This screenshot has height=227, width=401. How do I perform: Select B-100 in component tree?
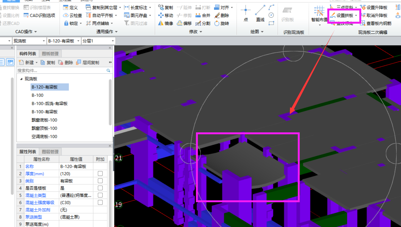[38, 95]
